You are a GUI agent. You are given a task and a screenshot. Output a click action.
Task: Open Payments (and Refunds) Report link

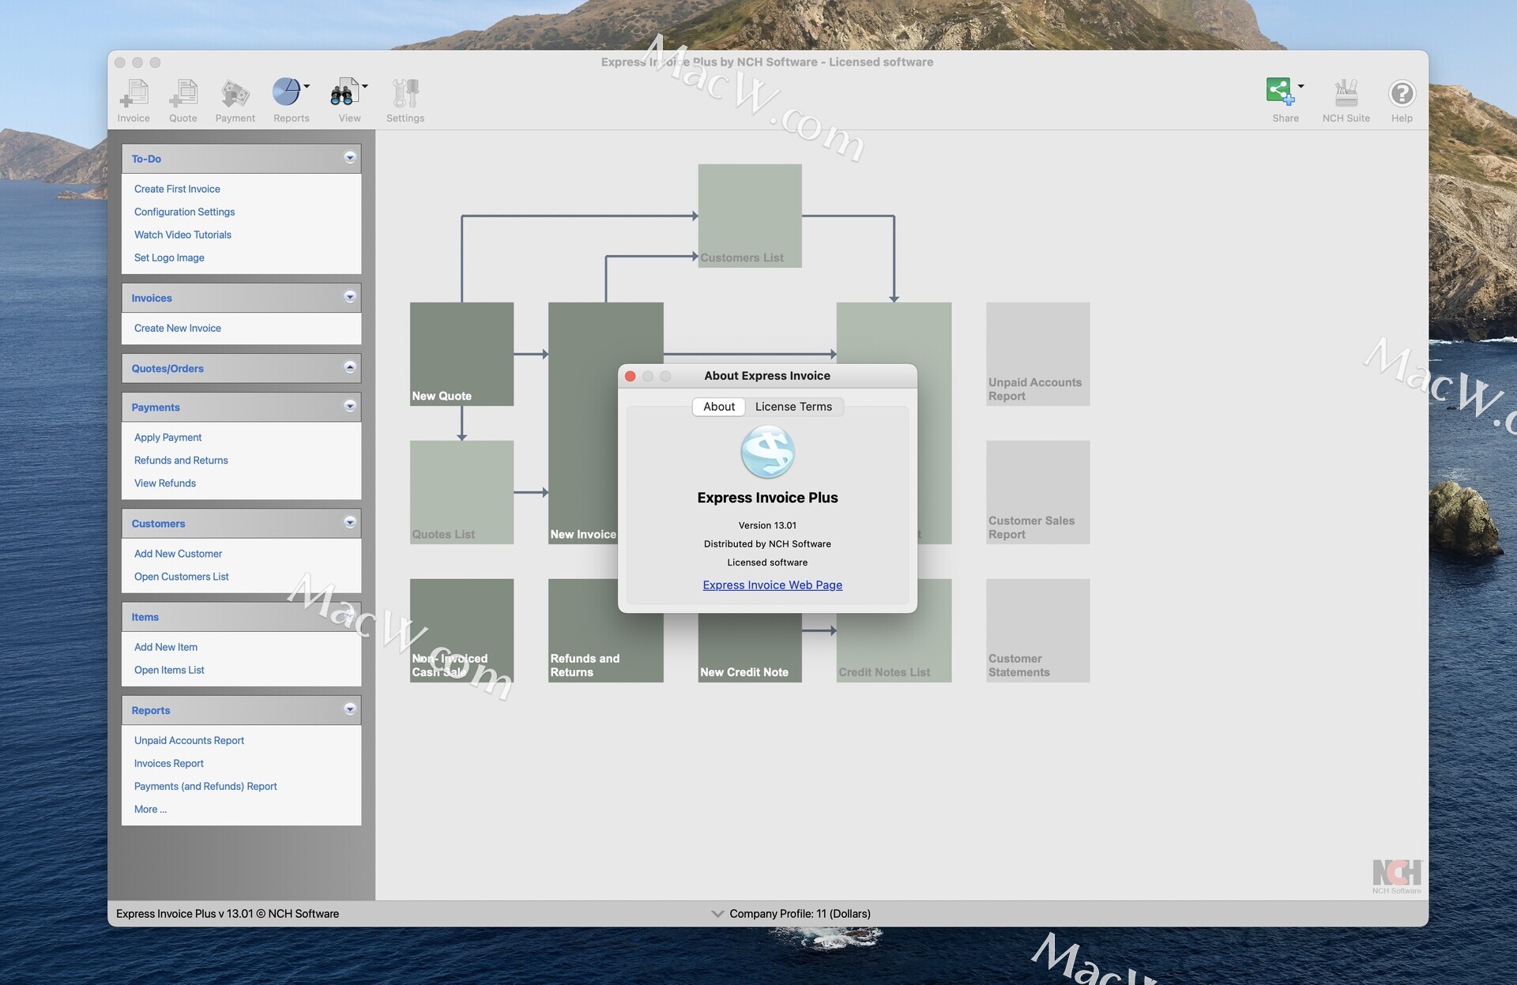(x=205, y=786)
